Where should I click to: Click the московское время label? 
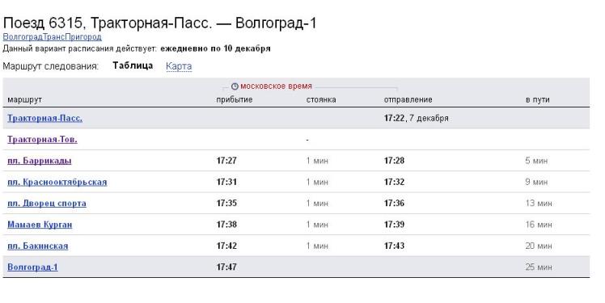point(276,86)
